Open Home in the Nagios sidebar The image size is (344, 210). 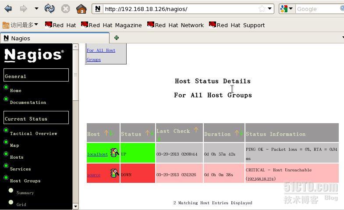pos(16,90)
